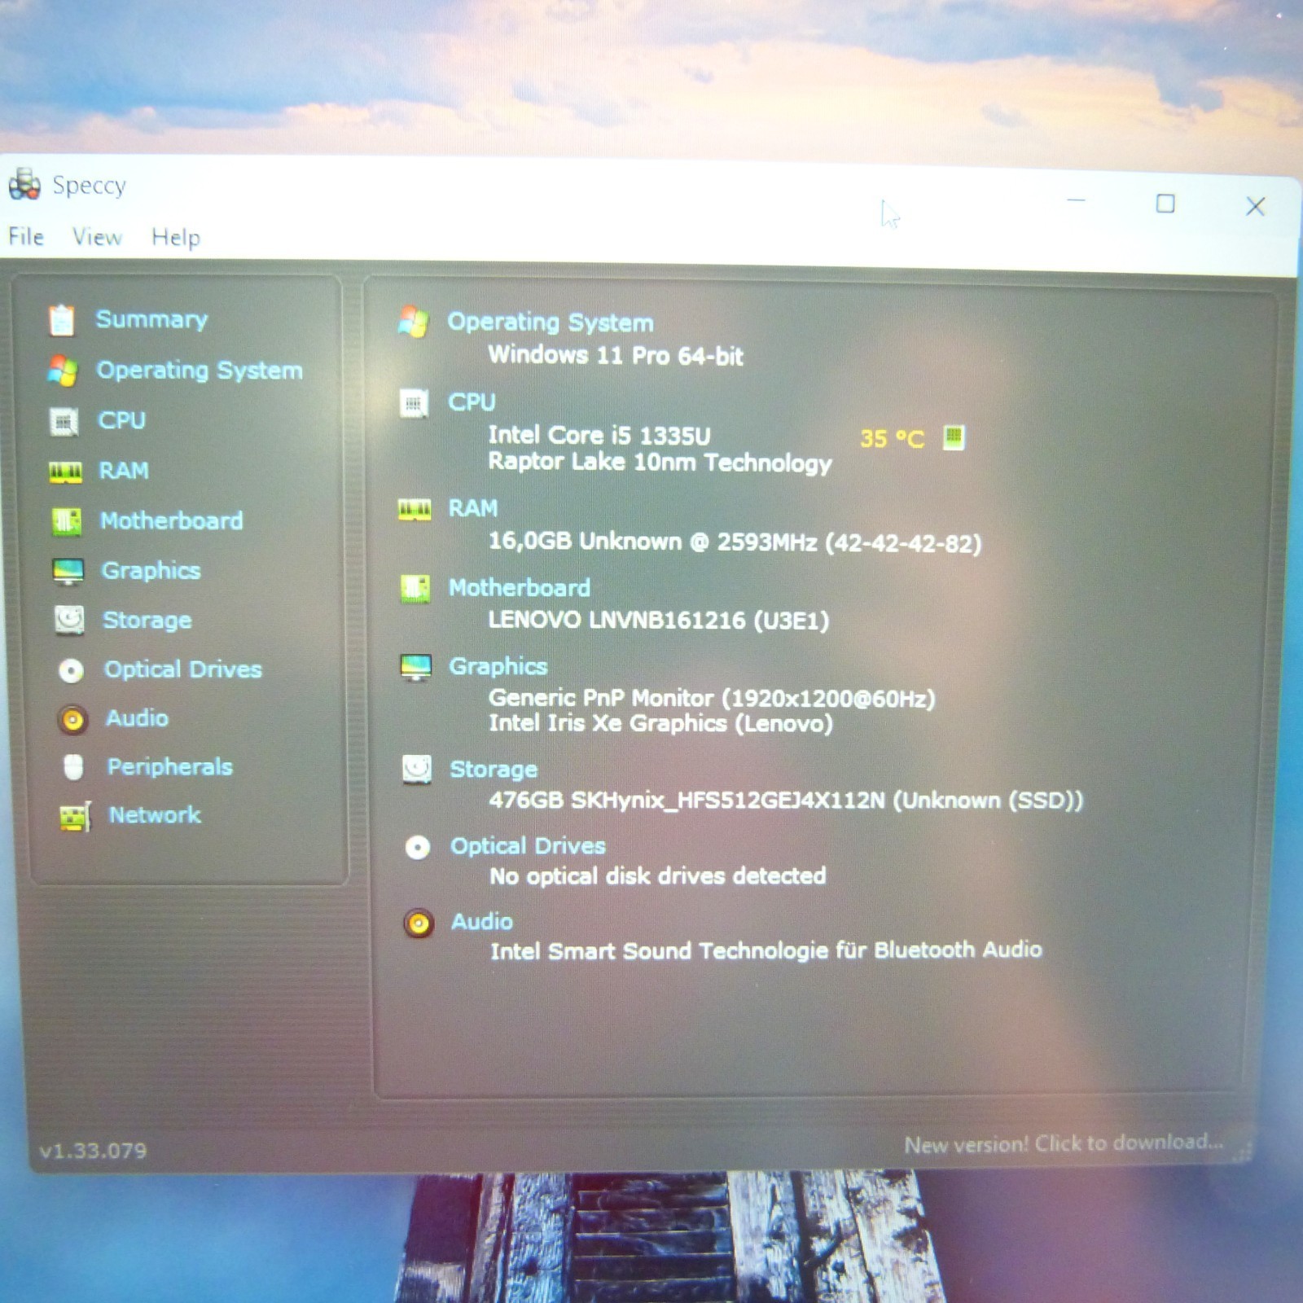The width and height of the screenshot is (1303, 1303).
Task: Open the Help menu
Action: [176, 238]
